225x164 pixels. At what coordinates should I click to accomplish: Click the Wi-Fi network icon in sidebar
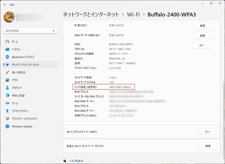(7, 65)
